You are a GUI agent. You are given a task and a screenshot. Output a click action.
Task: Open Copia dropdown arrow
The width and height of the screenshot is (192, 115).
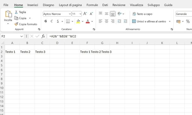point(30,18)
